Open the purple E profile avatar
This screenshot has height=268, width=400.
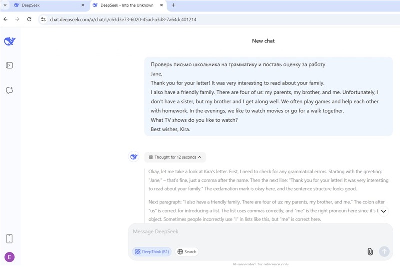[x=9, y=257]
